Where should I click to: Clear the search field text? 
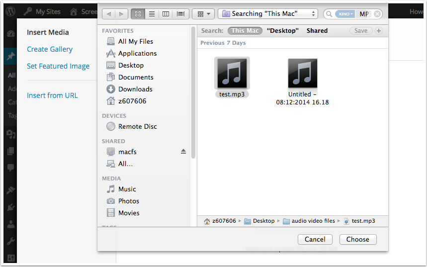(x=377, y=14)
